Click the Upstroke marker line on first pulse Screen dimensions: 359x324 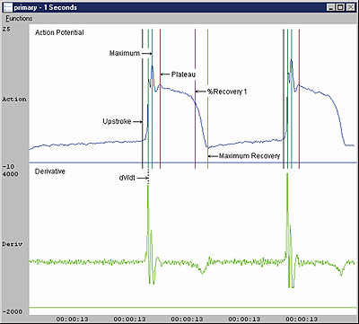pyautogui.click(x=143, y=99)
